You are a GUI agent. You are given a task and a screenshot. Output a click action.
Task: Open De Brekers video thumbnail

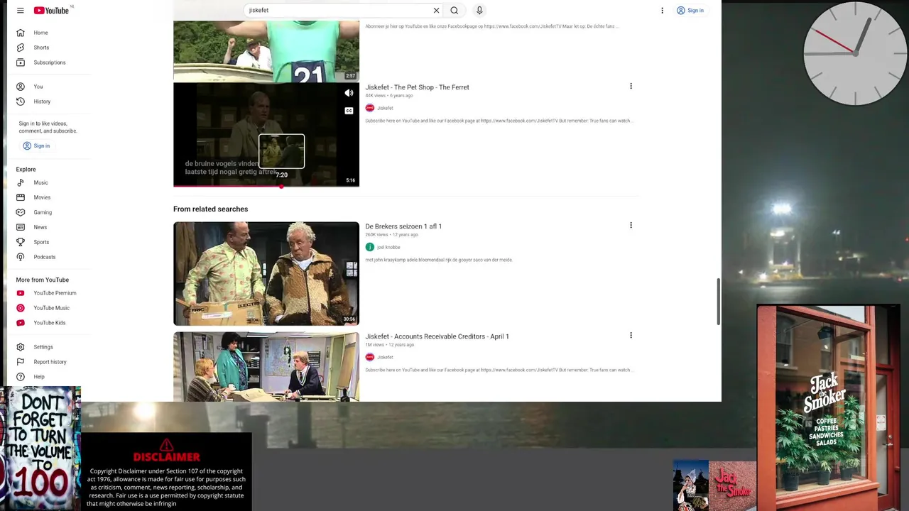point(266,274)
